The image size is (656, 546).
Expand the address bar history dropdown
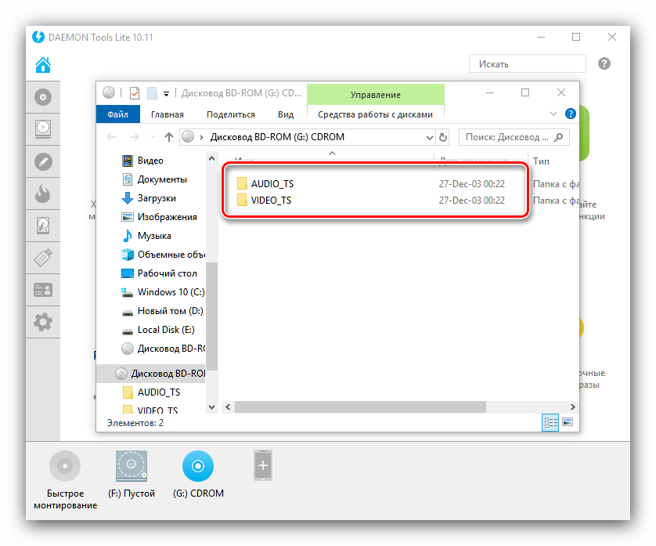428,137
